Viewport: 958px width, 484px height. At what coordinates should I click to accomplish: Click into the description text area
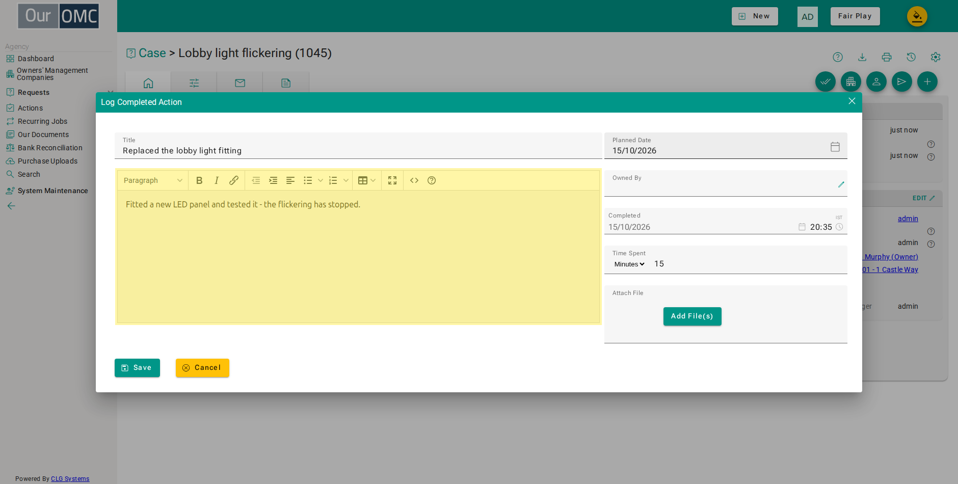pyautogui.click(x=358, y=257)
